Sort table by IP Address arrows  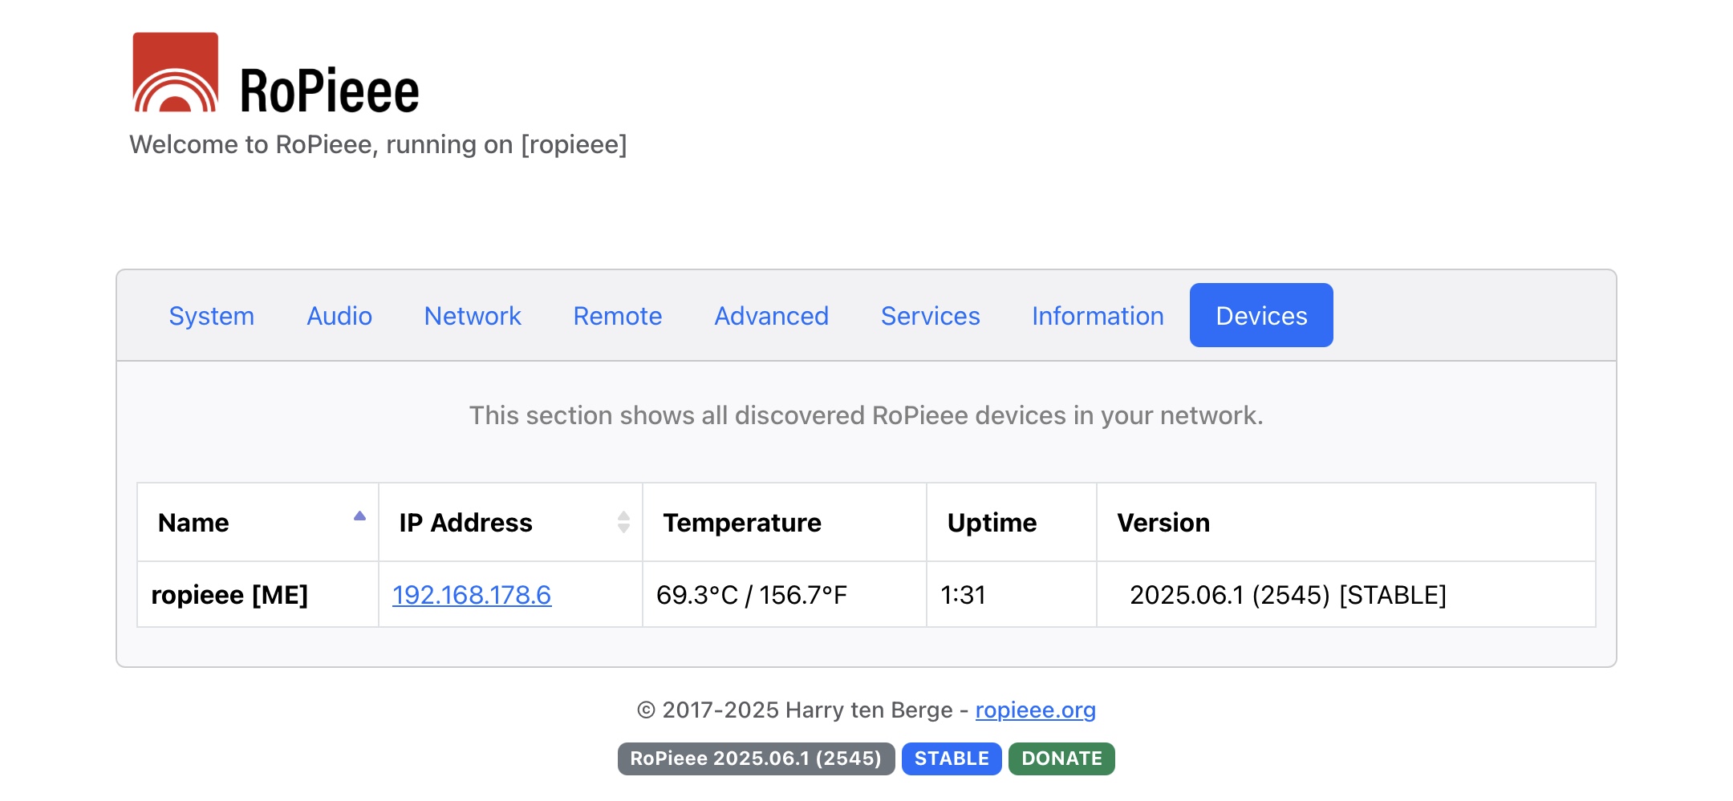tap(623, 522)
